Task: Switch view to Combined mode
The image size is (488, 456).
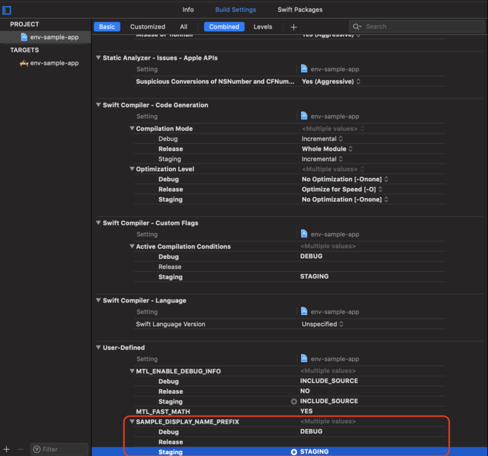Action: 224,27
